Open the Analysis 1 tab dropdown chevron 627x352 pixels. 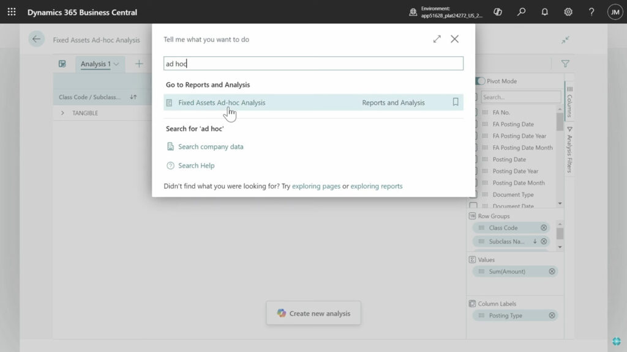pyautogui.click(x=116, y=64)
